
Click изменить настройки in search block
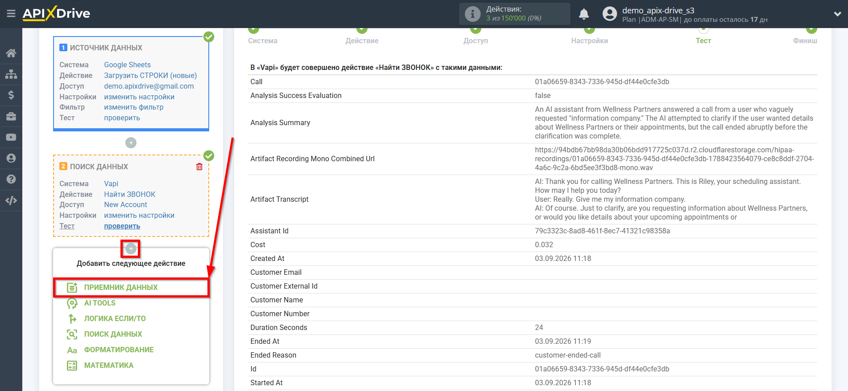click(139, 216)
